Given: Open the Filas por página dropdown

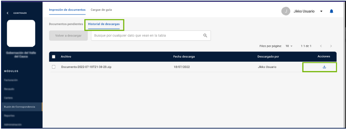Looking at the screenshot, I should 289,46.
